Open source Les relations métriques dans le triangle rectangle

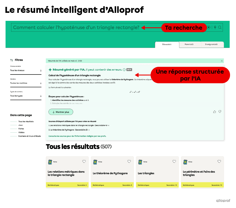(x=79, y=125)
